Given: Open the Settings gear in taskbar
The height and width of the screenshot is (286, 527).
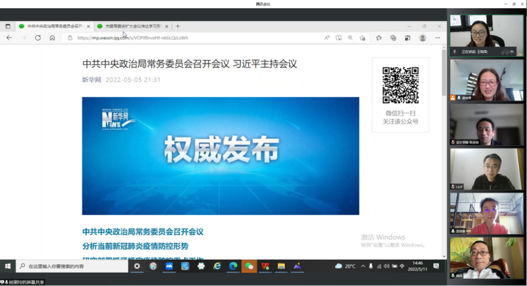Looking at the screenshot, I should [137, 266].
